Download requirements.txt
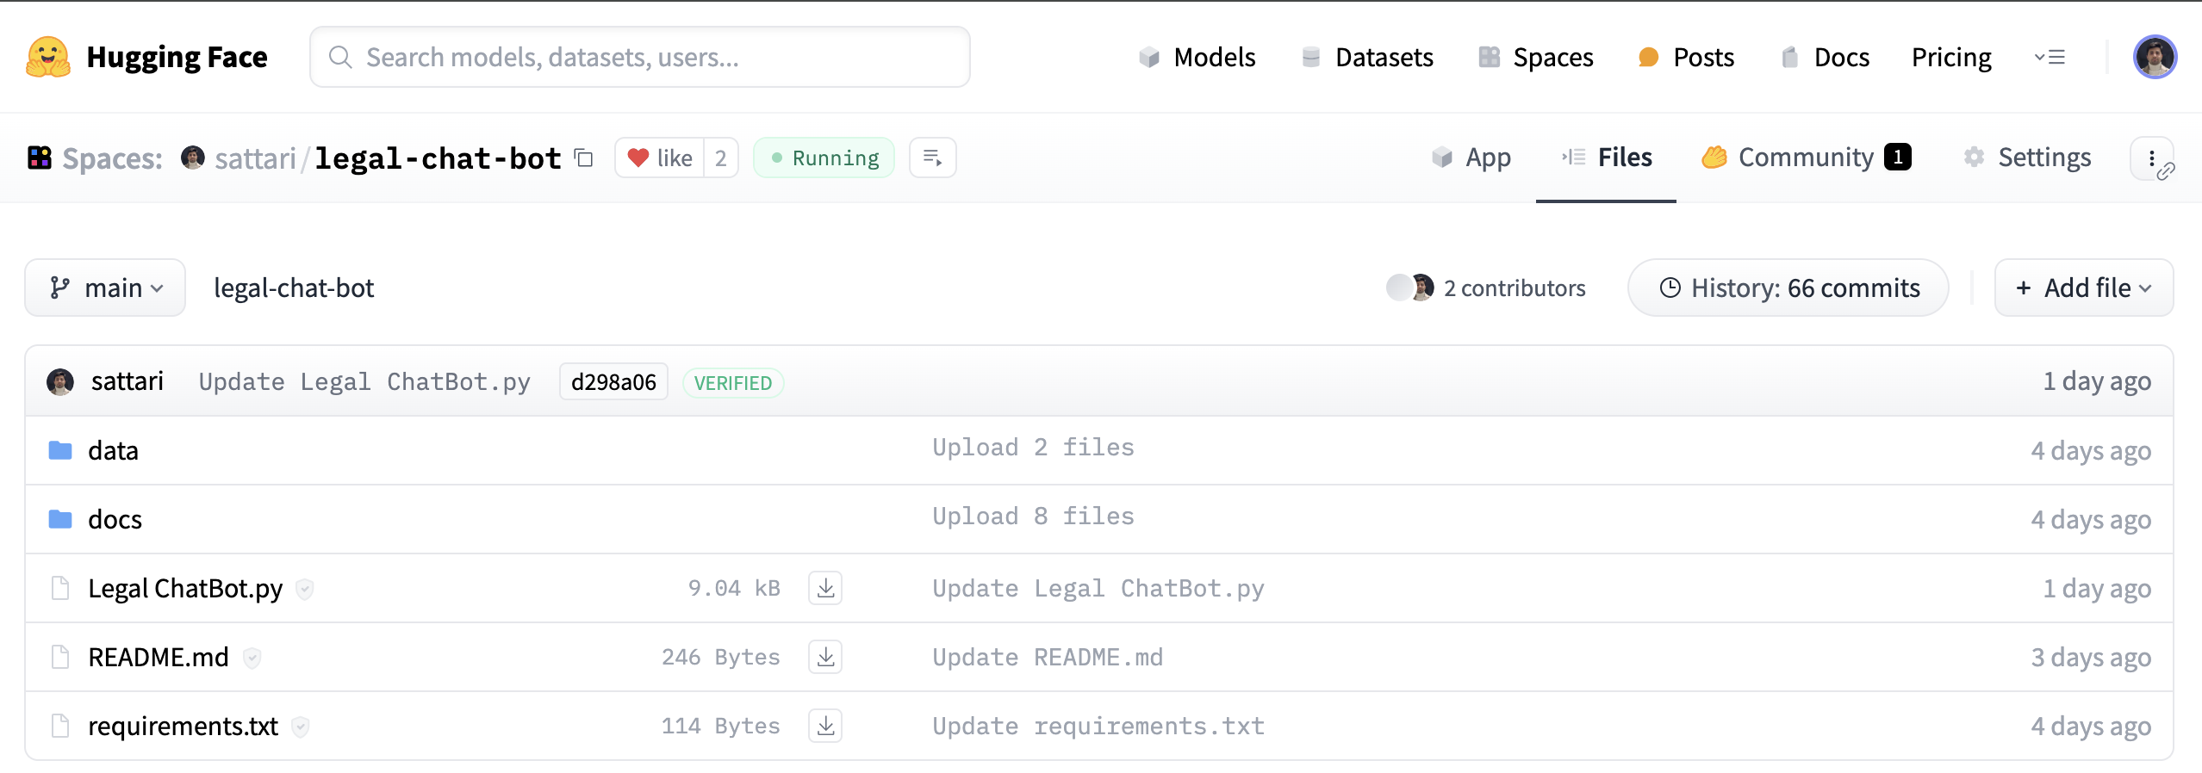The width and height of the screenshot is (2202, 773). point(825,727)
